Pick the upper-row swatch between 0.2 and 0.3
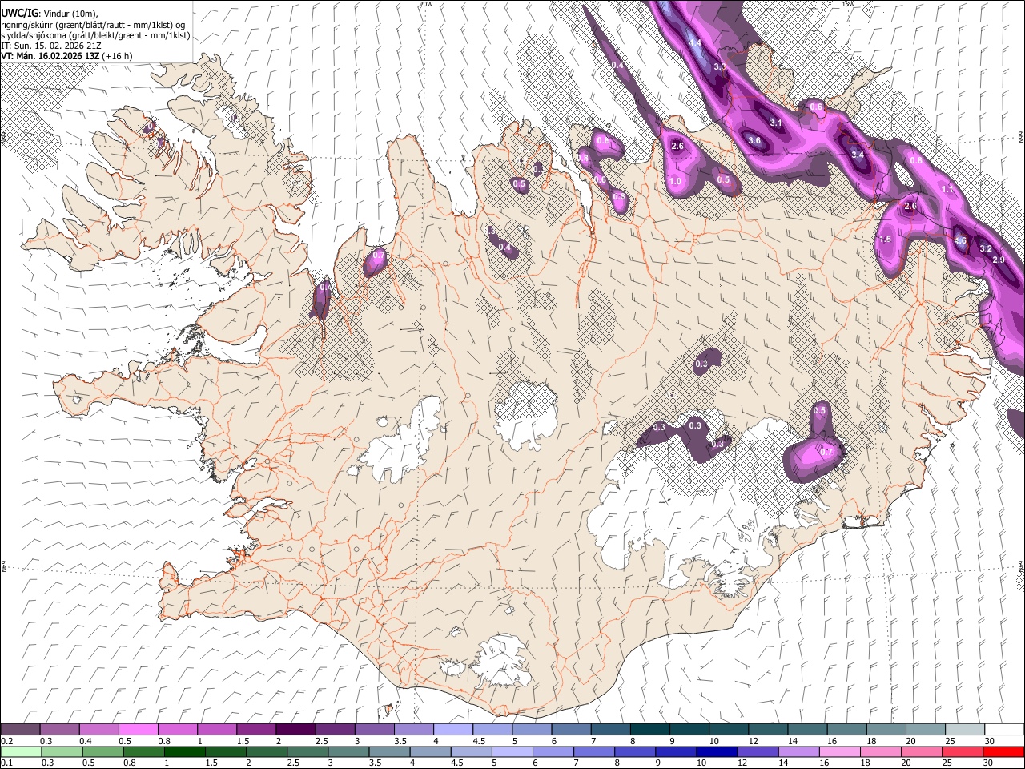1025x769 pixels. (20, 730)
